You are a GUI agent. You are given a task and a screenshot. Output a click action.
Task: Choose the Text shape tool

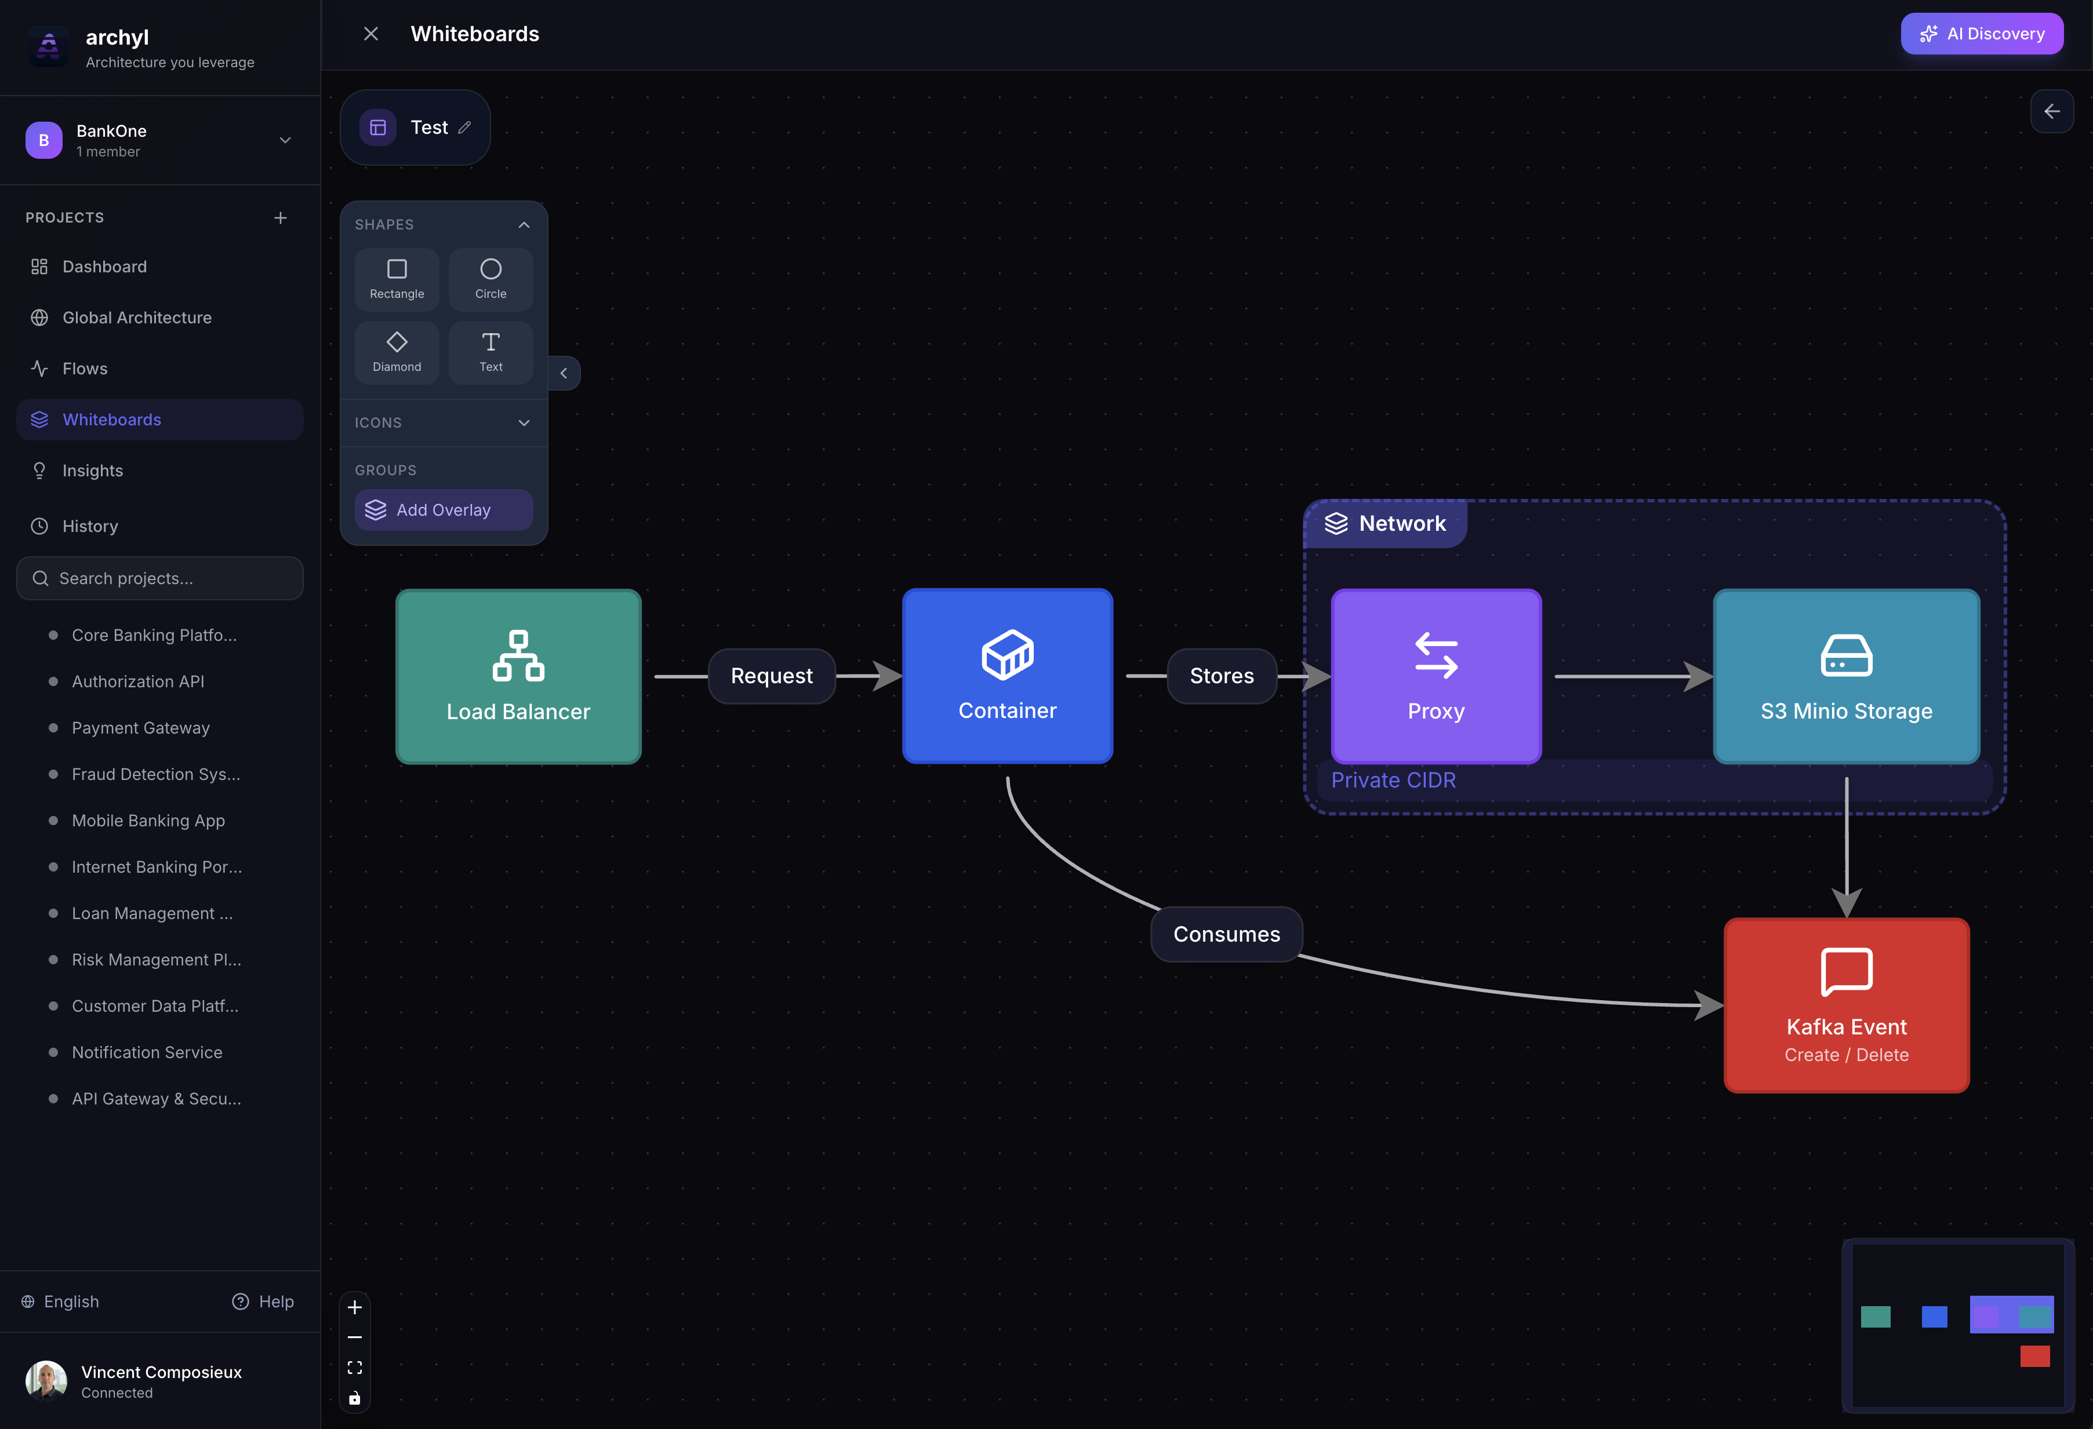click(x=490, y=352)
